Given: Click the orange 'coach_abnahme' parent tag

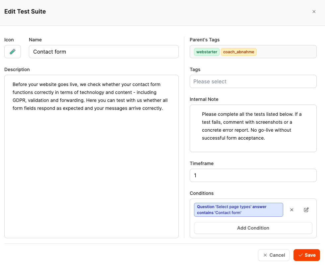Looking at the screenshot, I should click(239, 52).
